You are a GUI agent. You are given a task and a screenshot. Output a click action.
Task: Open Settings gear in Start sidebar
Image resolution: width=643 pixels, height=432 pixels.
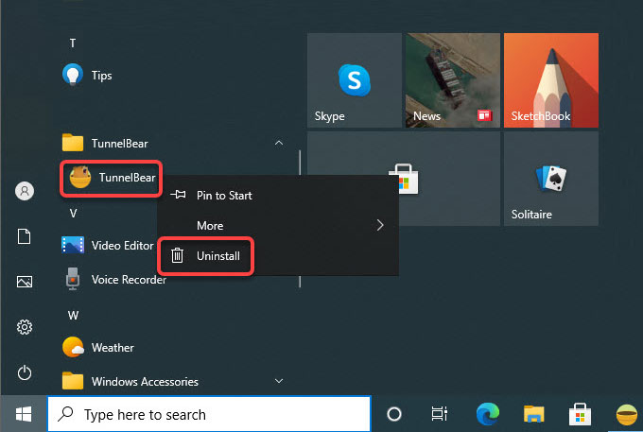(25, 327)
